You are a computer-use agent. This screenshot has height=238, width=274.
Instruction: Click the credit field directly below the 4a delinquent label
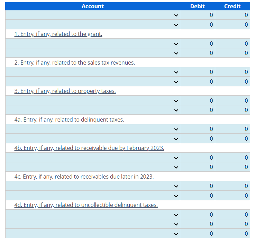(232, 129)
